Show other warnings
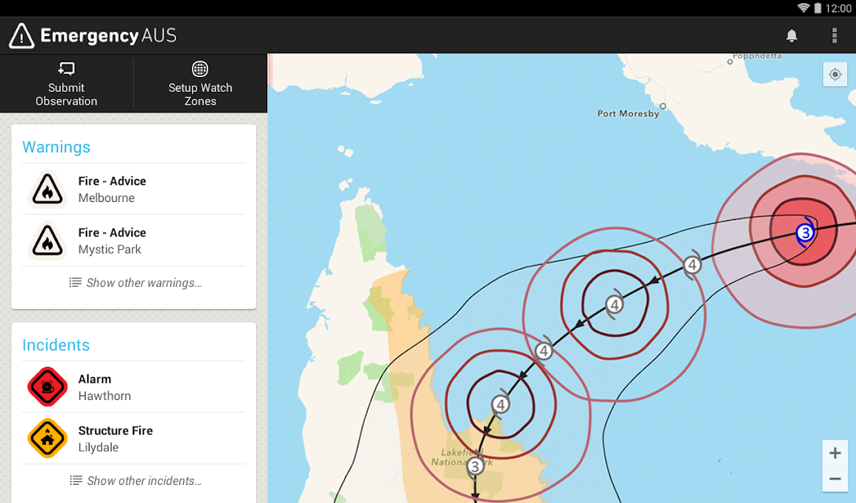Viewport: 856px width, 503px height. 134,283
